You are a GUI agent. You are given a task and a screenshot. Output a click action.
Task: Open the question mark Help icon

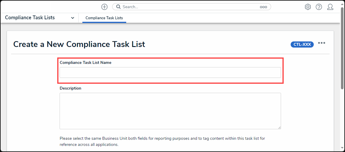tap(319, 7)
